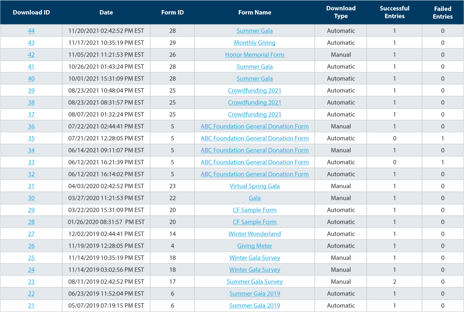Image resolution: width=464 pixels, height=312 pixels.
Task: Open Winter Gala Survey in download 25 row
Action: [x=255, y=258]
